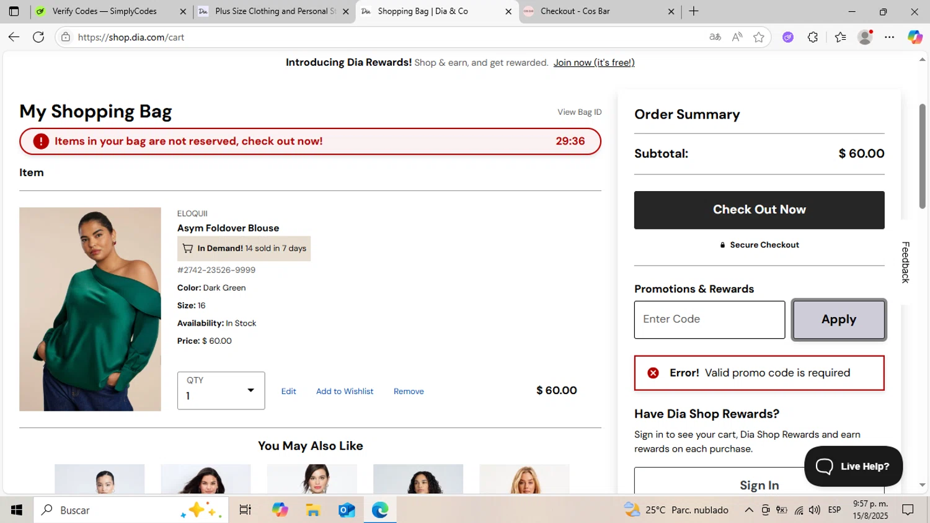Start Read Aloud from address bar
This screenshot has width=930, height=523.
click(737, 37)
